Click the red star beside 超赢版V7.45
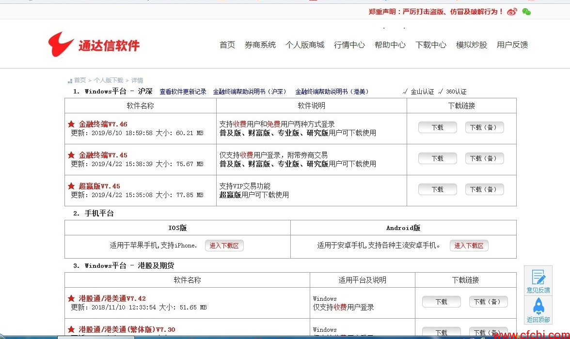The width and height of the screenshot is (570, 339). pyautogui.click(x=71, y=186)
